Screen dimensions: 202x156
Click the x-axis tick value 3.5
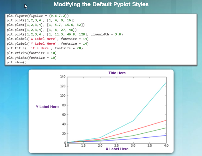point(150,146)
